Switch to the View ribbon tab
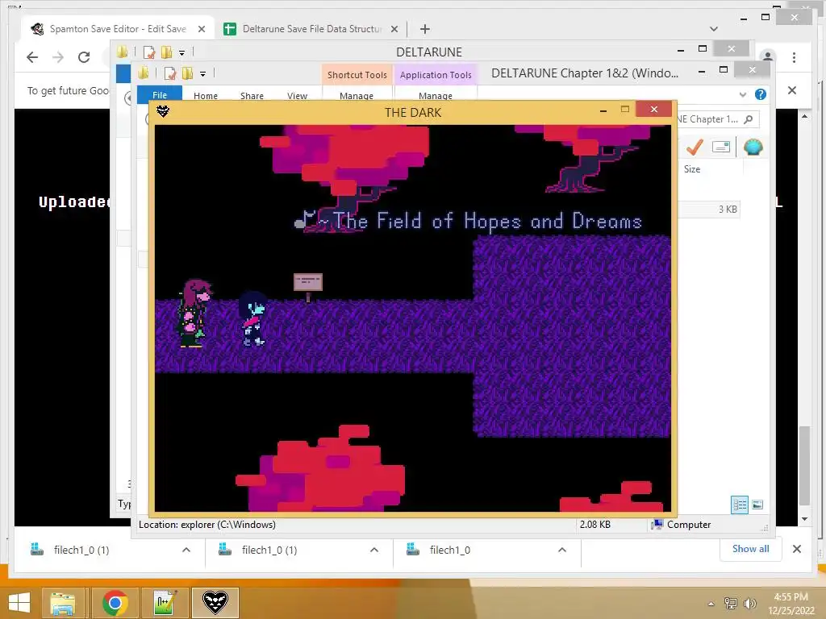The image size is (826, 619). (x=297, y=95)
